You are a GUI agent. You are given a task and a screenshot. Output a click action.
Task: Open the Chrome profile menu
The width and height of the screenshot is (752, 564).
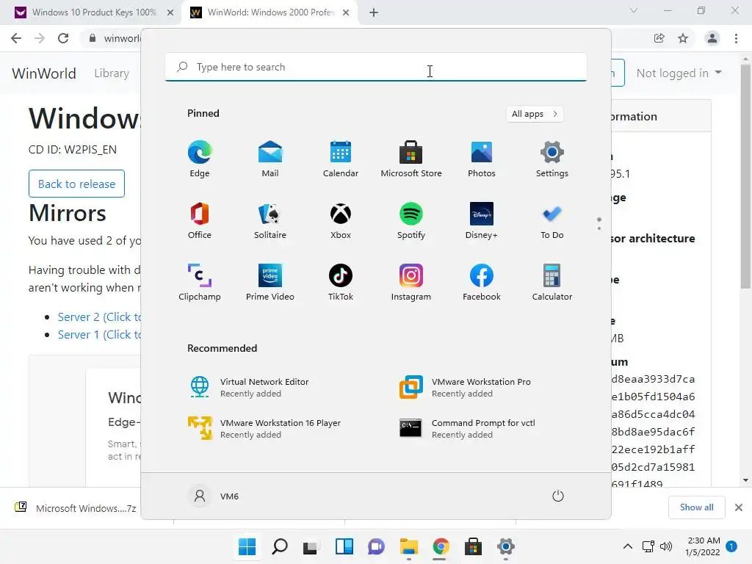712,38
